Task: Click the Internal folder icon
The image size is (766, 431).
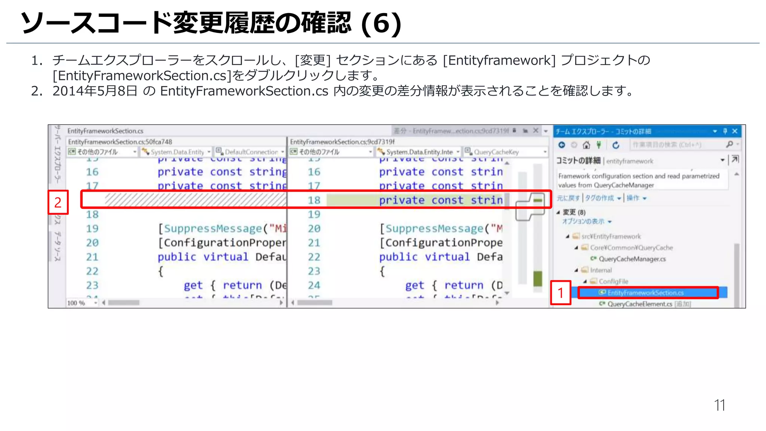Action: 585,270
